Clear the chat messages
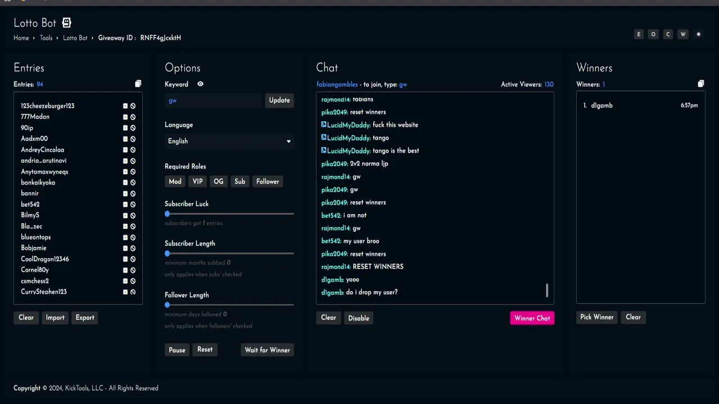The width and height of the screenshot is (719, 404). click(329, 318)
